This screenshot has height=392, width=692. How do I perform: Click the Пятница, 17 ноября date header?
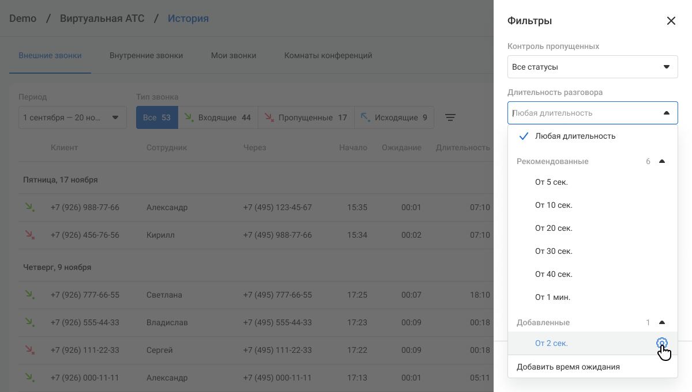click(x=61, y=180)
